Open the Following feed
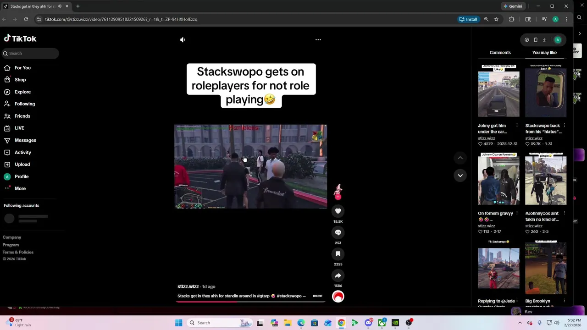Viewport: 587px width, 330px height. [x=25, y=104]
